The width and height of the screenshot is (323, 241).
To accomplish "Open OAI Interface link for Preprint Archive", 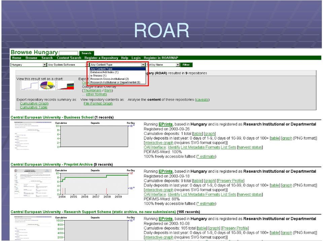I will click(155, 195).
